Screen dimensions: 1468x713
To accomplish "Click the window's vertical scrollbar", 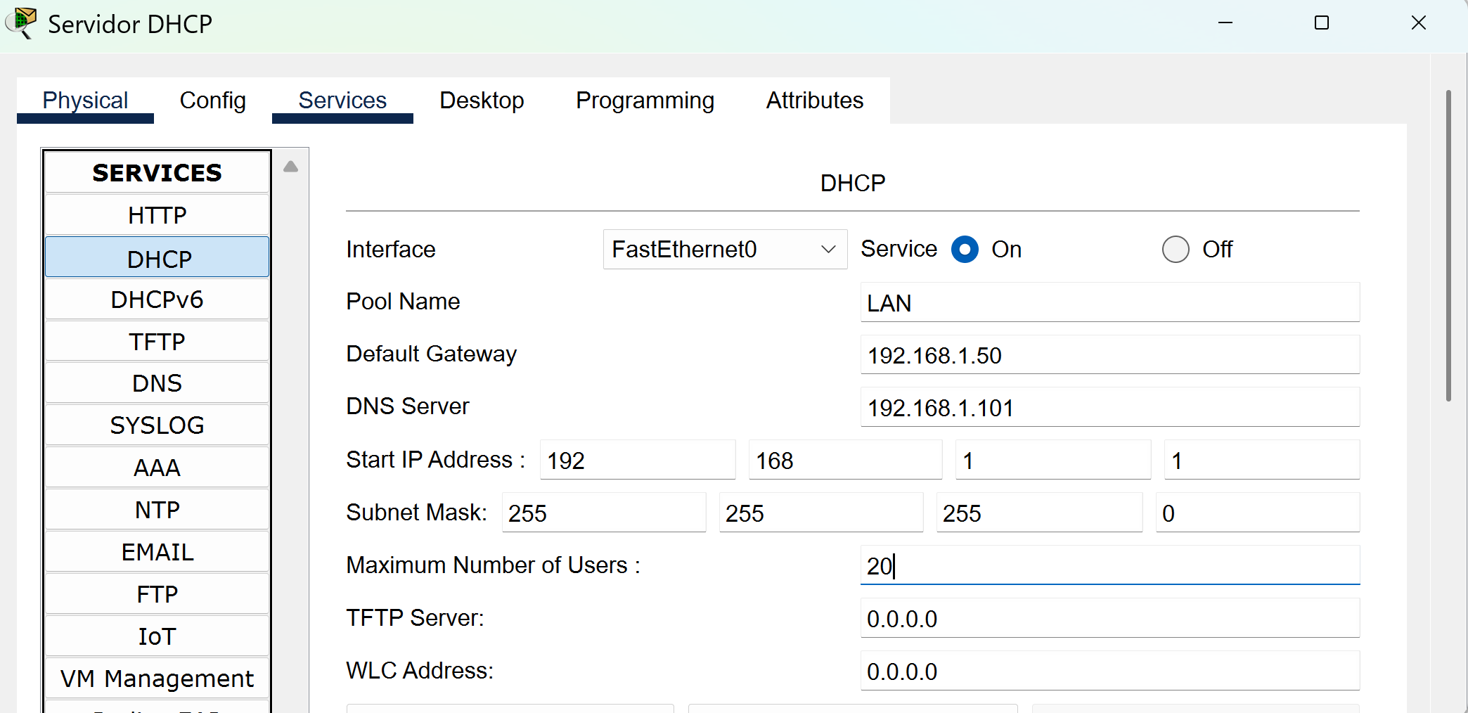I will tap(1448, 246).
